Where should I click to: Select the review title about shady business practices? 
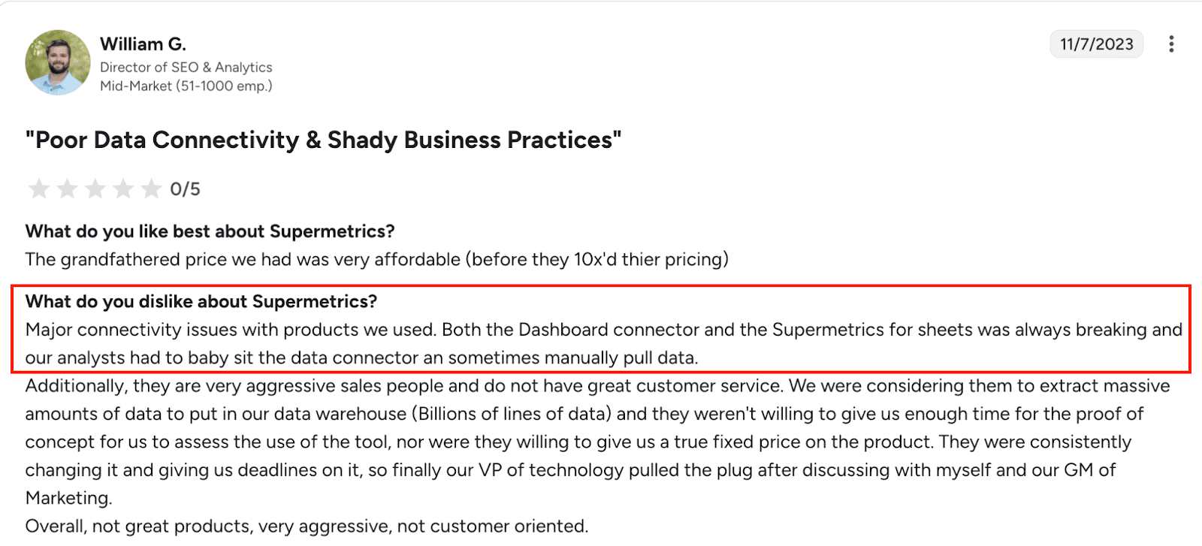tap(323, 140)
